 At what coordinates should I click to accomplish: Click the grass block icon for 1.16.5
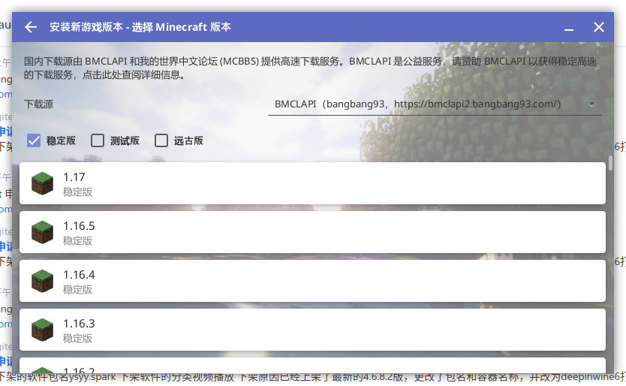coord(42,232)
